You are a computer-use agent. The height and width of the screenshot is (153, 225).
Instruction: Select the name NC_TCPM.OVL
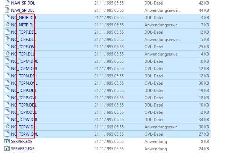click(x=25, y=69)
